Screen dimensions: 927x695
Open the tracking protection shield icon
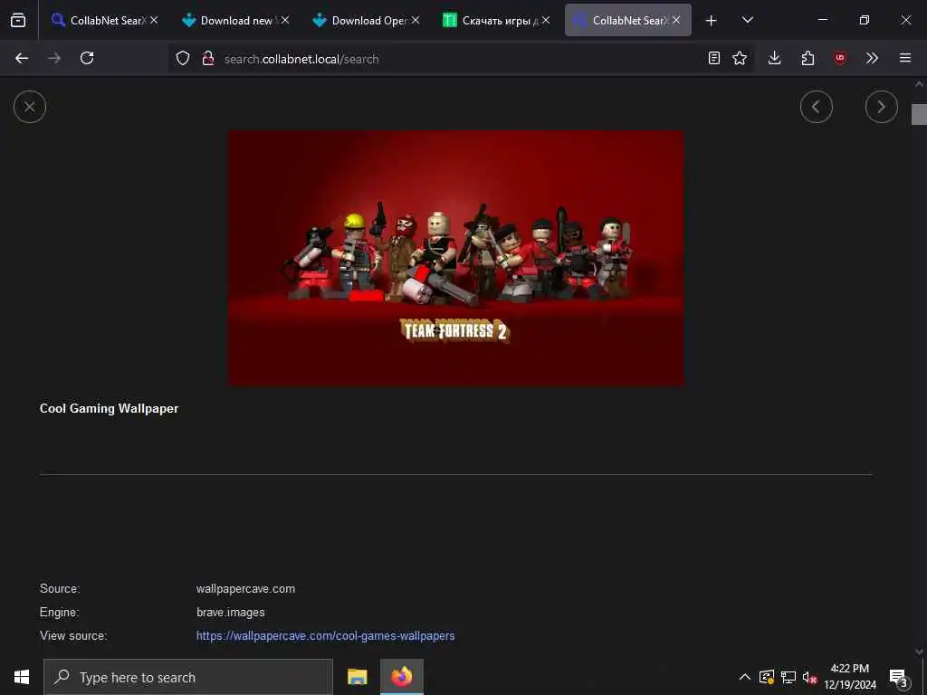tap(183, 58)
